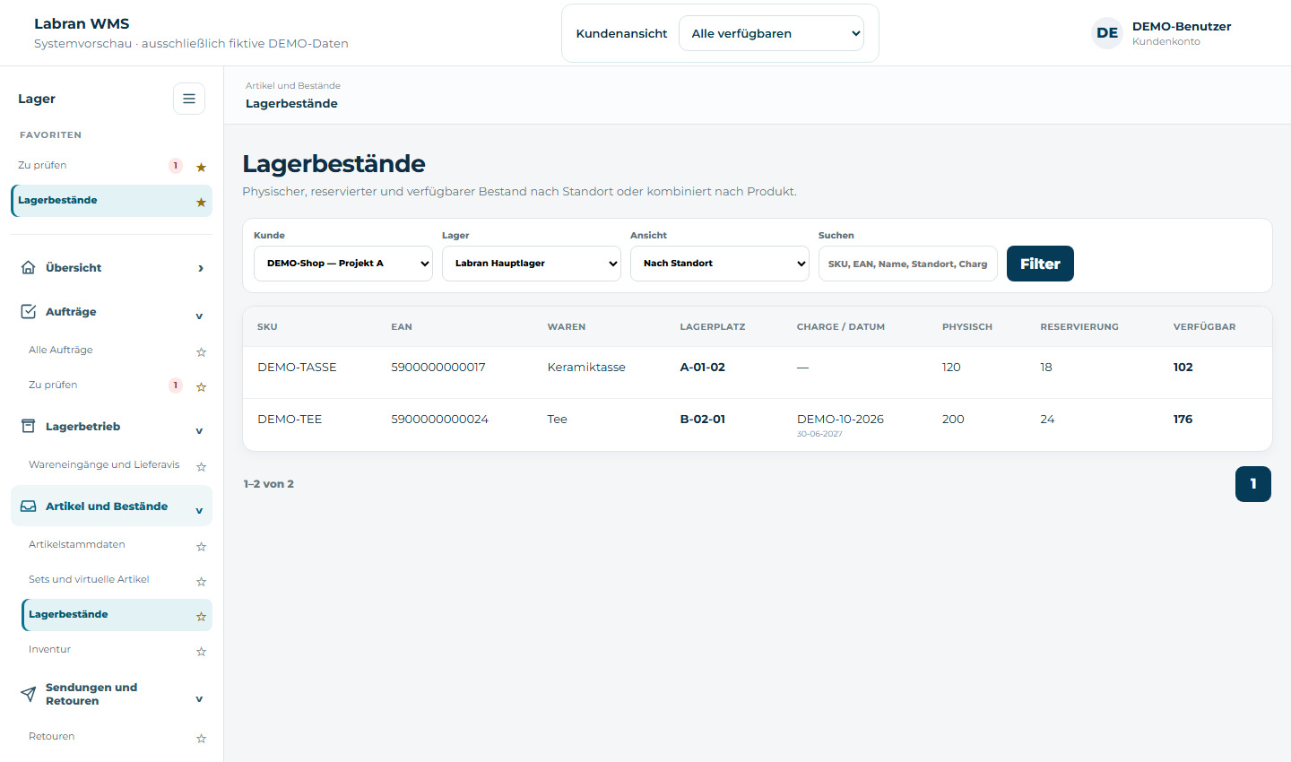The image size is (1291, 762).
Task: Toggle favorite star for Alle Aufträge
Action: coord(201,351)
